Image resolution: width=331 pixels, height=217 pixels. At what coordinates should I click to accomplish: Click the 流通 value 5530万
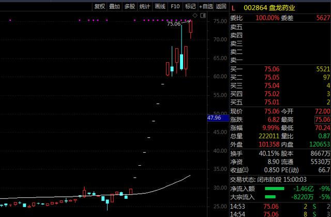point(321,162)
